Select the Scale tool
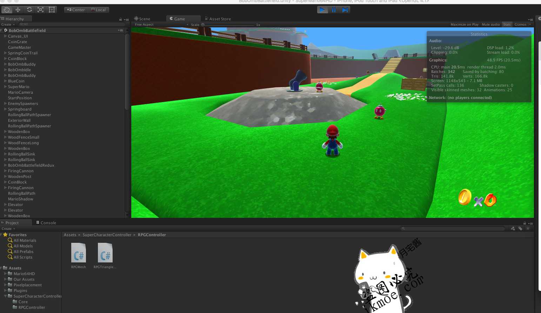Screen dimensions: 541x313 pos(40,10)
